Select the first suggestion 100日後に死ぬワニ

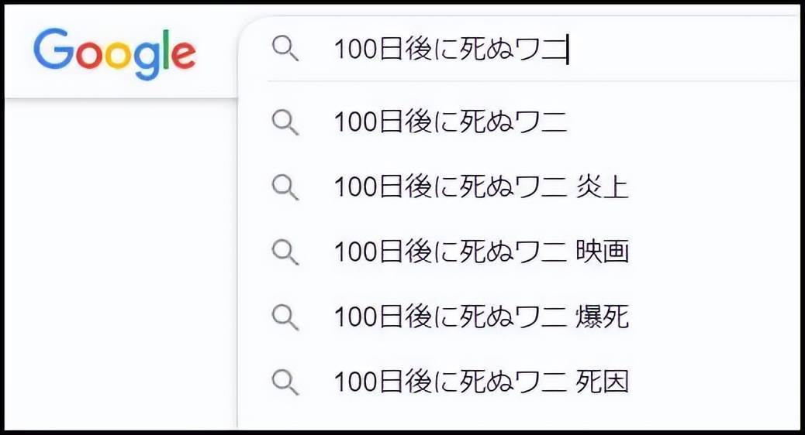click(x=519, y=122)
